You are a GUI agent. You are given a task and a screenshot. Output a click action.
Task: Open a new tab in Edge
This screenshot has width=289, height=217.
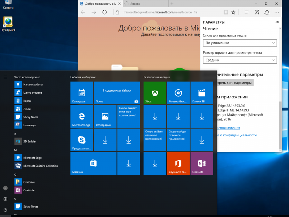coord(172,4)
